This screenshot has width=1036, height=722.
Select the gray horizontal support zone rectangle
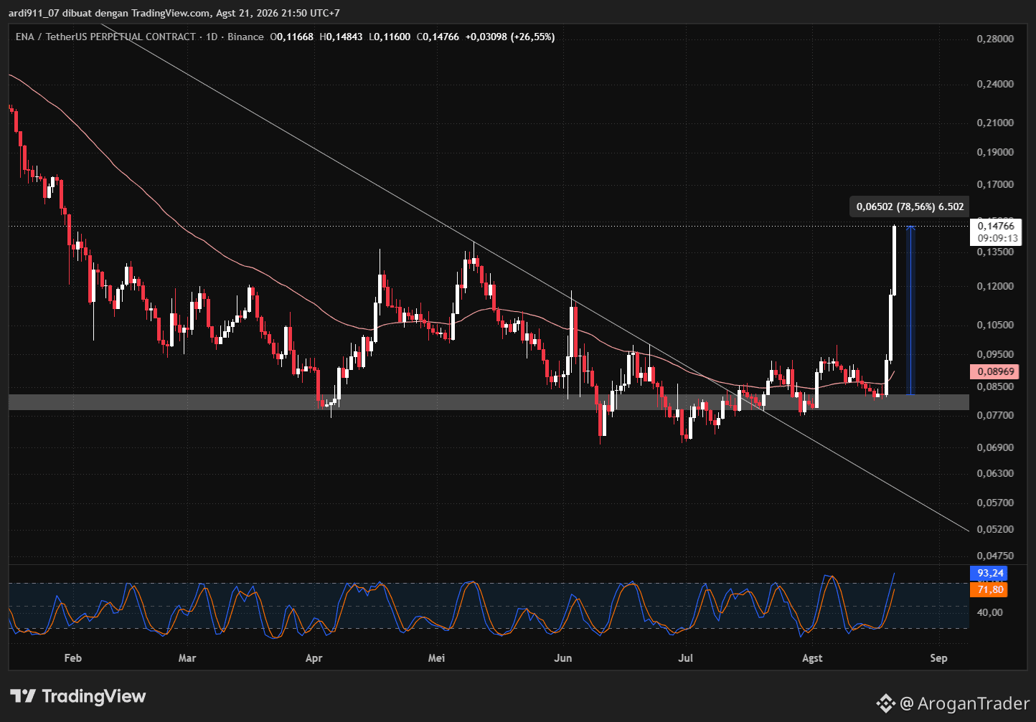[489, 402]
